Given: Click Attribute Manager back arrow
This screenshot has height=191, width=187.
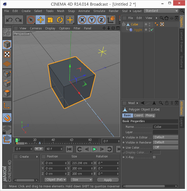Looking at the screenshot, I should (142, 103).
